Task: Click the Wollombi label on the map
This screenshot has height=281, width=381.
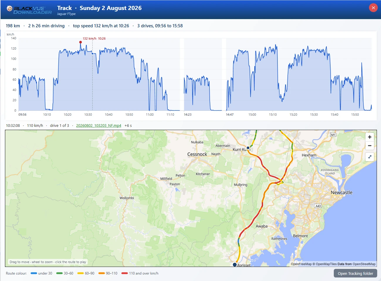Action: click(127, 198)
